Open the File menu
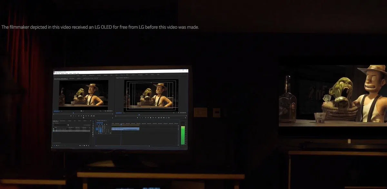This screenshot has height=189, width=387. click(55, 74)
